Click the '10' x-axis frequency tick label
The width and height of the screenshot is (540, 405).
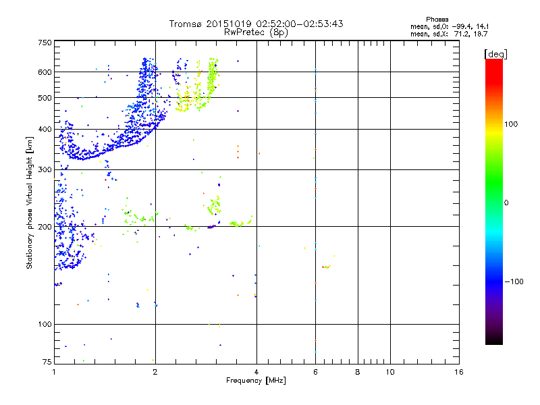tap(390, 372)
